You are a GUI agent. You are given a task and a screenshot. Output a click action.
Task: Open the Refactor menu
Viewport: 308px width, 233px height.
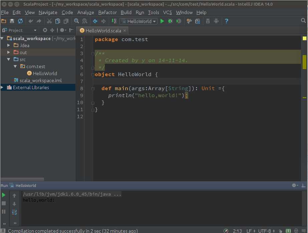coord(107,12)
